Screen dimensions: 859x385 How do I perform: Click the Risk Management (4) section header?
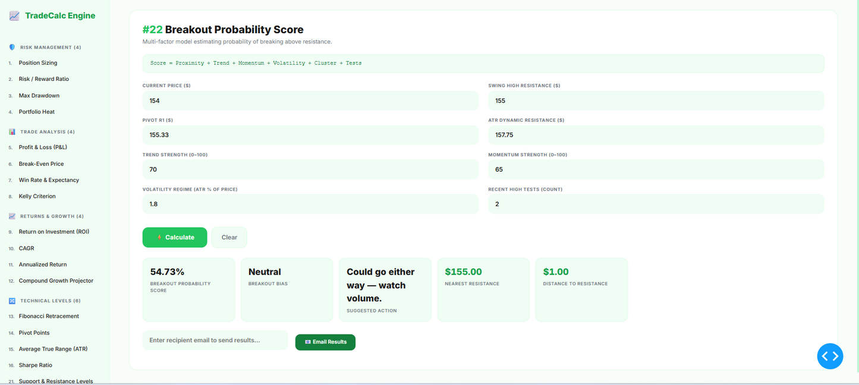(x=51, y=48)
